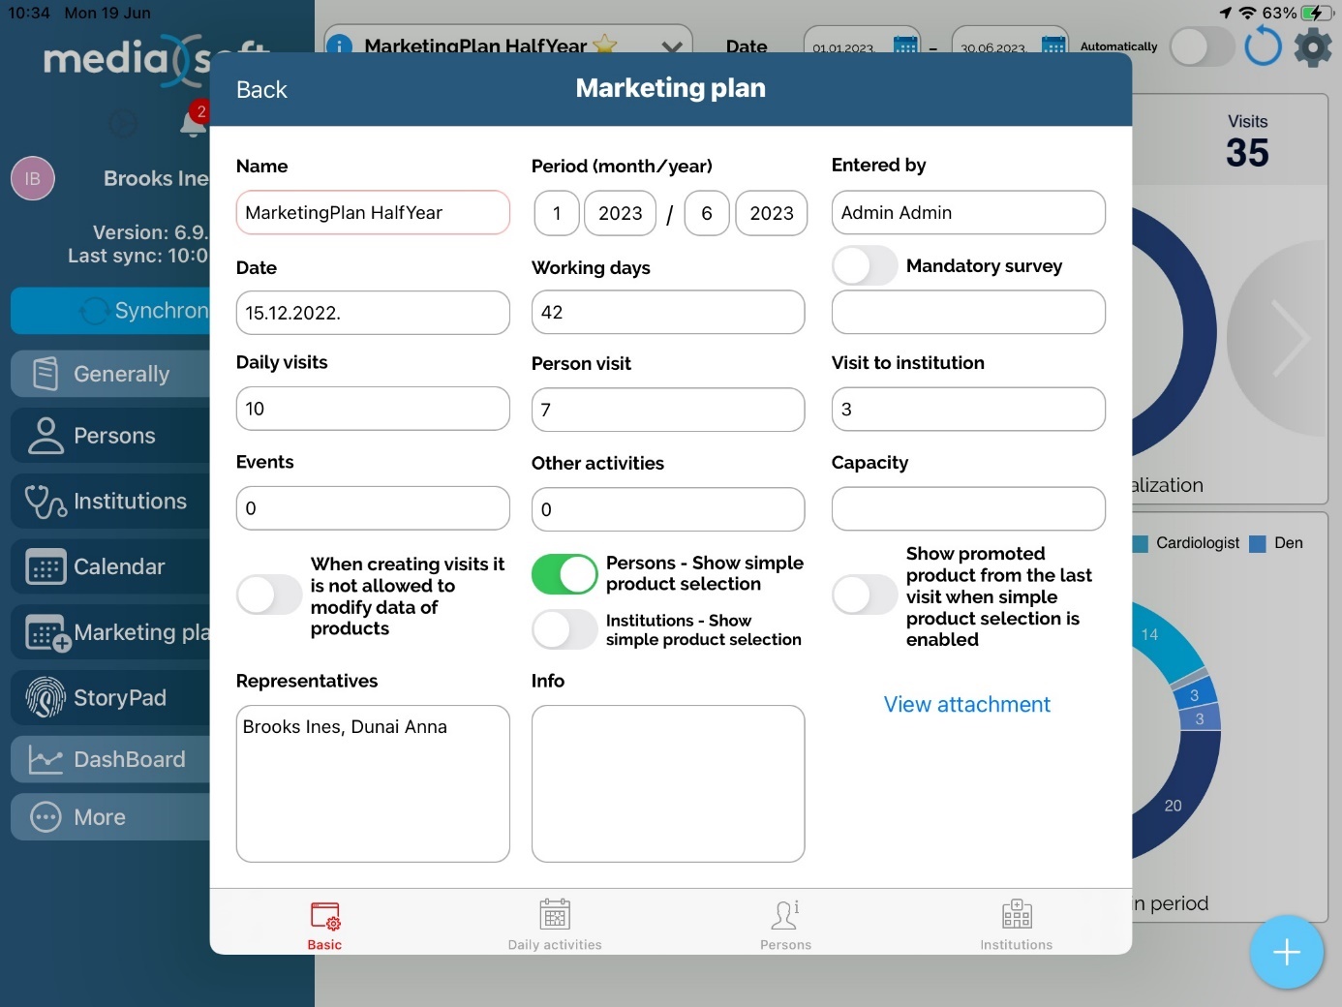1342x1007 pixels.
Task: Toggle Institutions - Show simple product selection
Action: [x=564, y=629]
